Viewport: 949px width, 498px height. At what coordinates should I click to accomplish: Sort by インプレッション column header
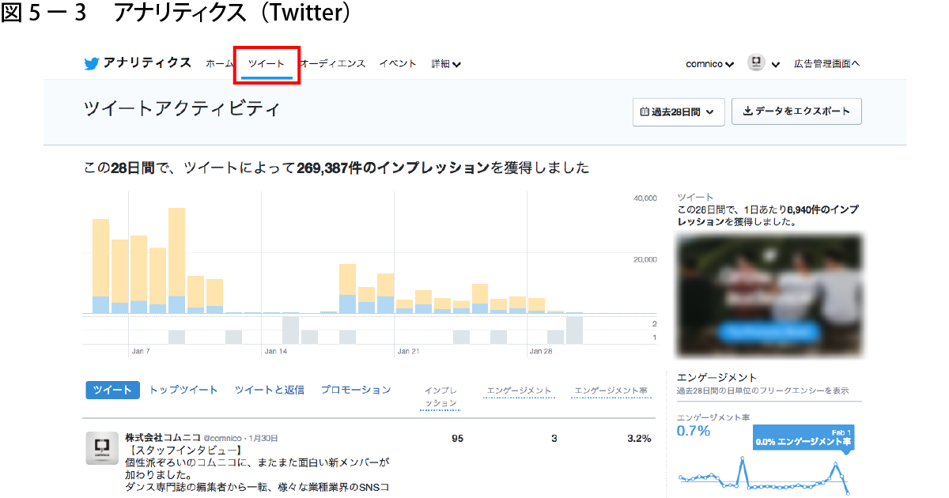[x=440, y=397]
